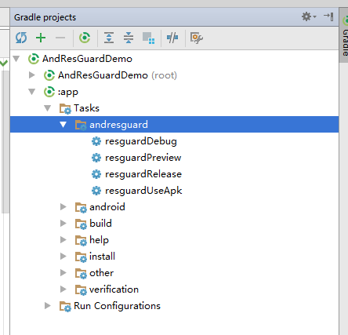Click Gradle icon beside :app
The image size is (348, 335).
pyautogui.click(x=49, y=92)
